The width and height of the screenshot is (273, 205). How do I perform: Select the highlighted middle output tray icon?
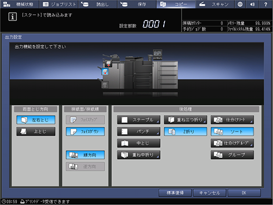coord(105,72)
